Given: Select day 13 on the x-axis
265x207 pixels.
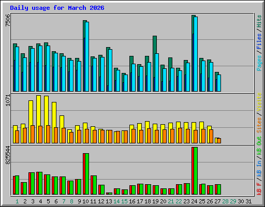Looking at the screenshot, I should pyautogui.click(x=109, y=201).
